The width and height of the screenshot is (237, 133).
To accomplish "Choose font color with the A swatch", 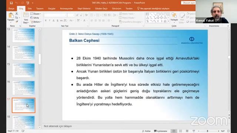I will [85, 21].
